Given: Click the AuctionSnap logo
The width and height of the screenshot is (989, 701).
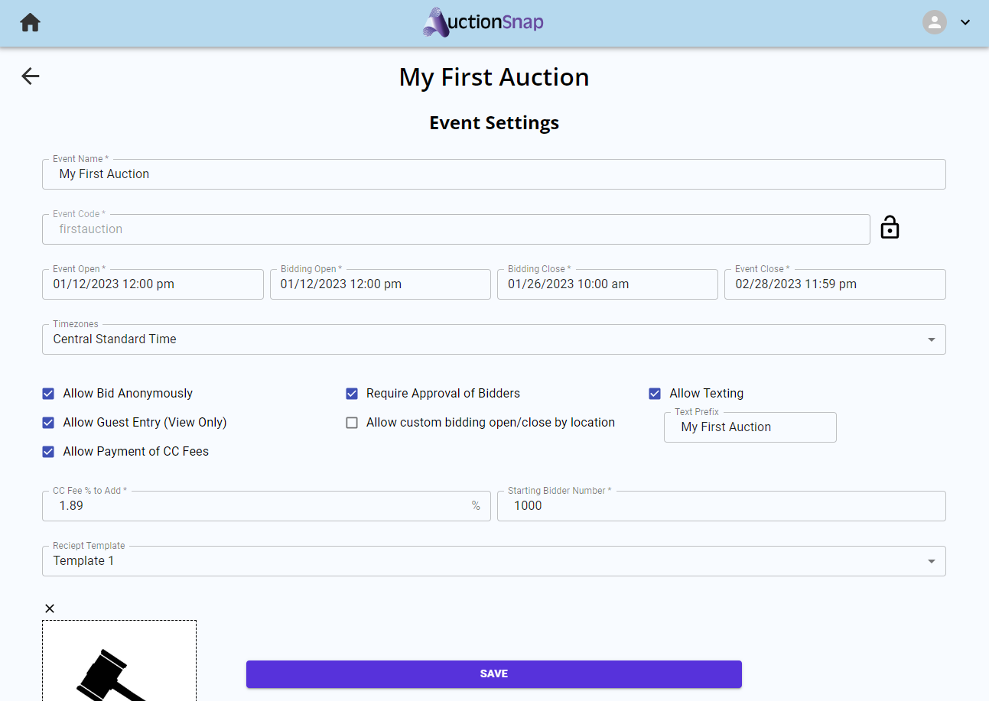Looking at the screenshot, I should [x=483, y=22].
